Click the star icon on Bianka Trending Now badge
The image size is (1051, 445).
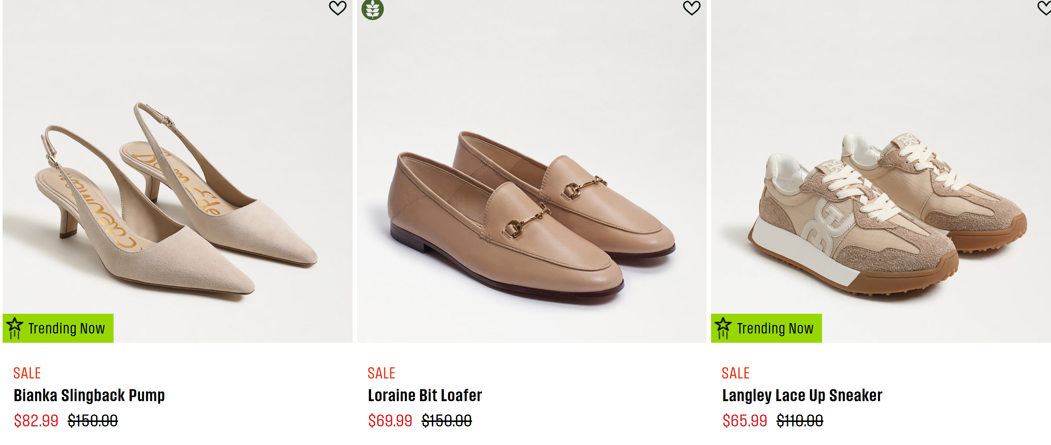tap(15, 328)
